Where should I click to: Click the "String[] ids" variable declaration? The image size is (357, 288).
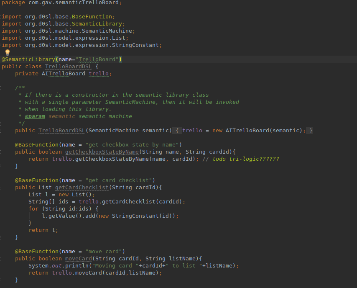pos(48,202)
